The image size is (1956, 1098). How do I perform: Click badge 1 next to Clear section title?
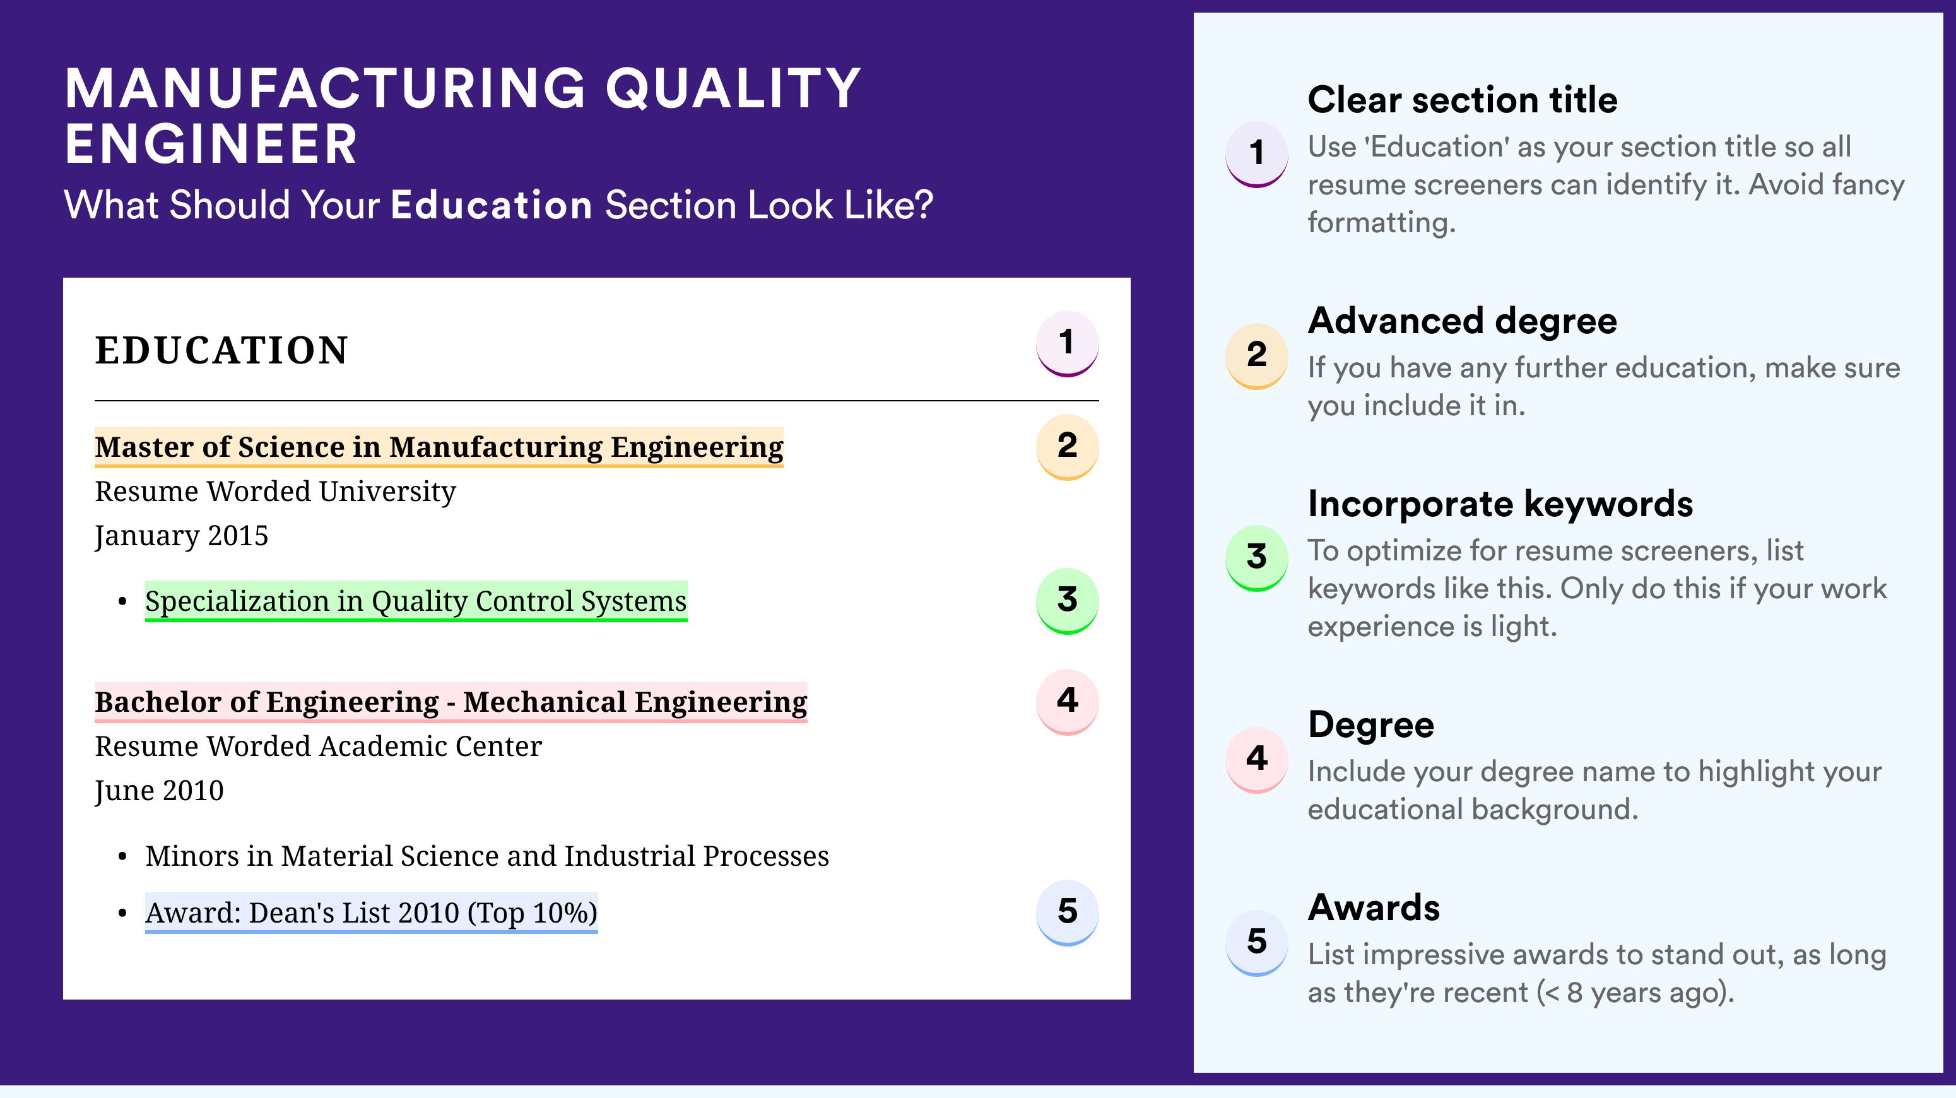tap(1257, 154)
